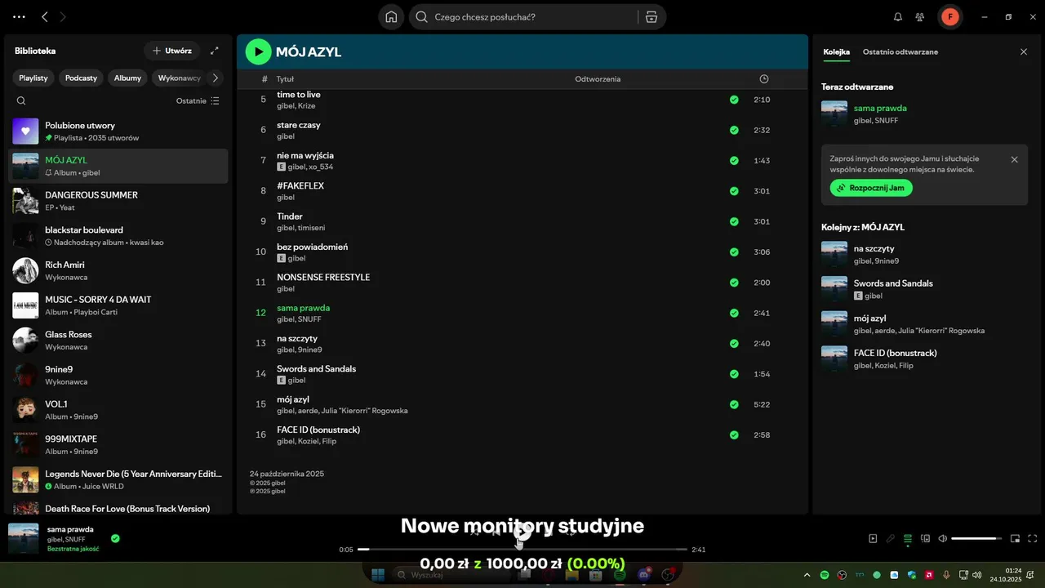
Task: Open the three-dots app menu
Action: [20, 17]
